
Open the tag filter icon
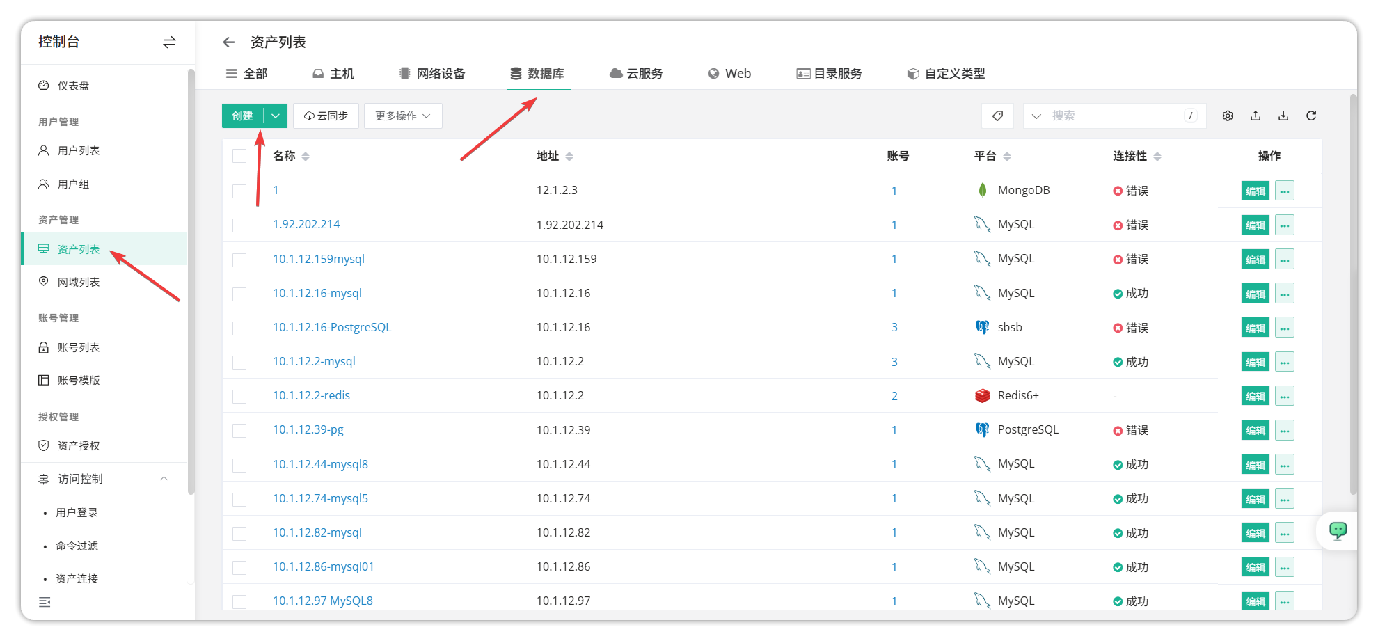997,116
